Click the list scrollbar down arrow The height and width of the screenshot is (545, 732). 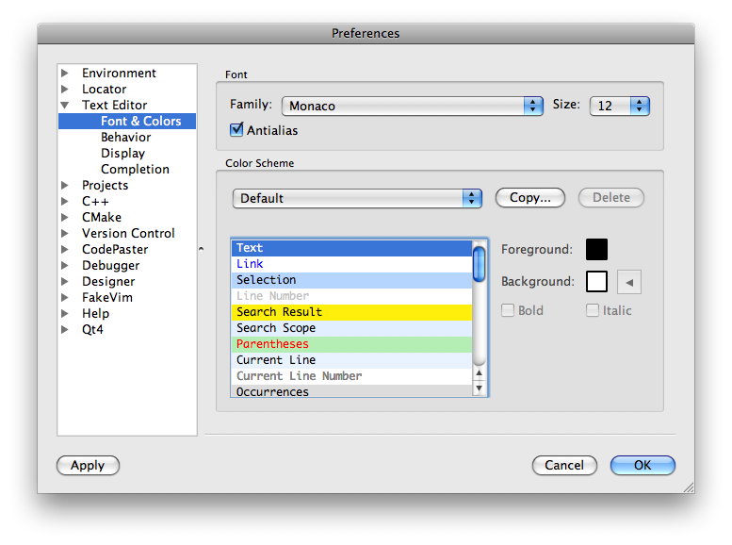click(479, 388)
